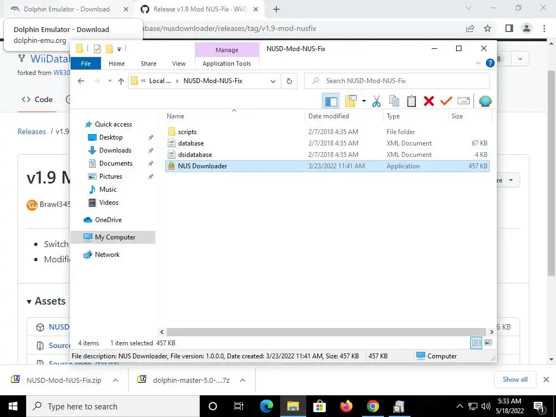Screen dimensions: 556x417
Task: Click Show all downloads button
Action: coord(515,380)
